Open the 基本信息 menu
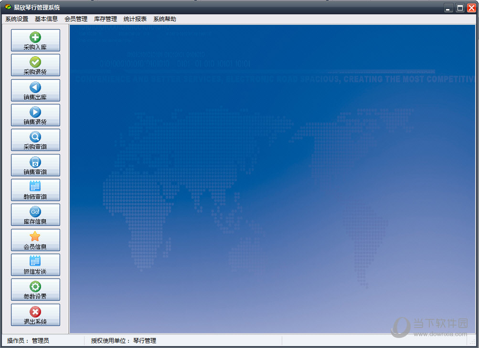Screen dimensions: 479x348 [46, 19]
